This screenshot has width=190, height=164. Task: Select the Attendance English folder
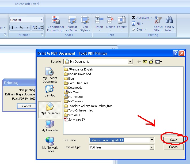pos(78,69)
